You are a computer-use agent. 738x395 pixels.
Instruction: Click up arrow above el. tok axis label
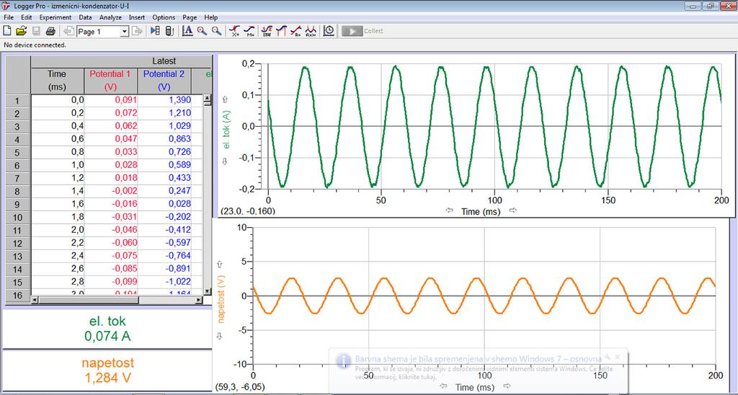coord(225,99)
